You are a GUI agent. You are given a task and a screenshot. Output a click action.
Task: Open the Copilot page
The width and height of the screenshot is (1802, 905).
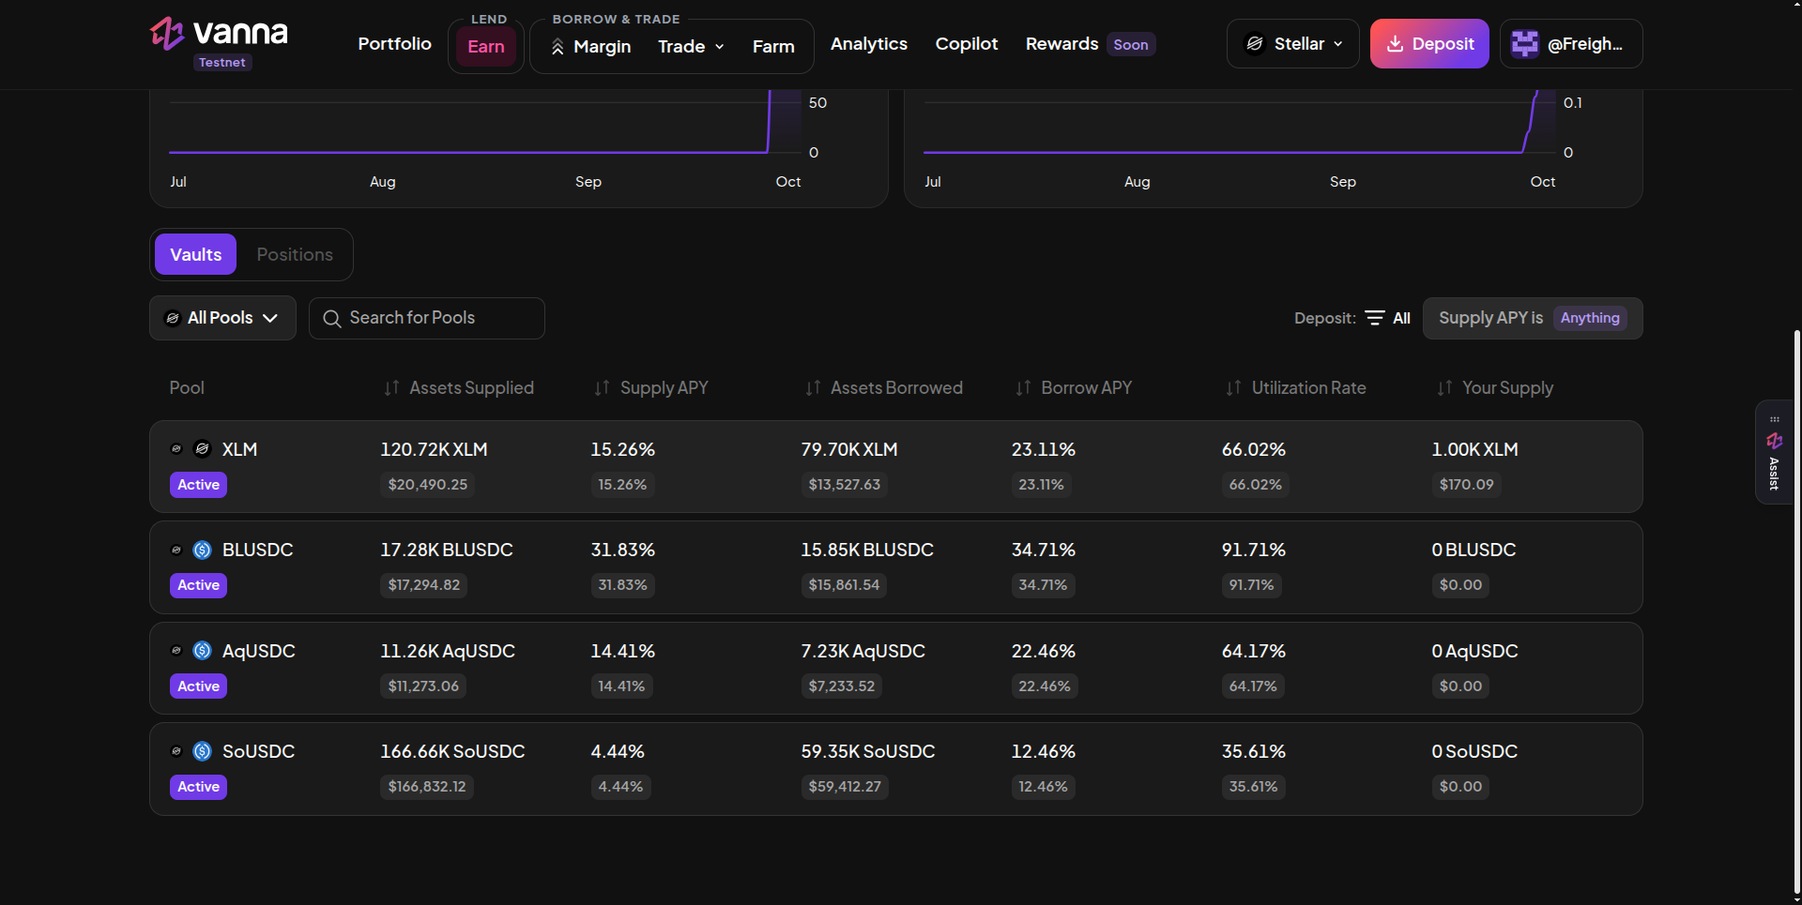[966, 44]
